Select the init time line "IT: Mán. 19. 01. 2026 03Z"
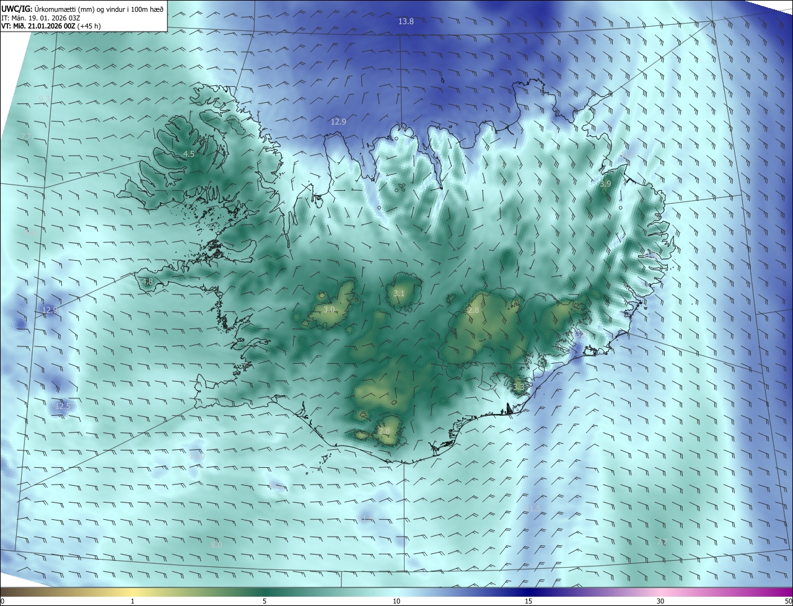This screenshot has width=793, height=606. 41,17
